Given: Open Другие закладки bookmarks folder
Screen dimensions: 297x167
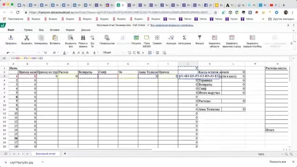Looking at the screenshot, I should click(281, 19).
